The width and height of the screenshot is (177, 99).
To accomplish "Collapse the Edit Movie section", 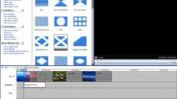I will 23,10.
